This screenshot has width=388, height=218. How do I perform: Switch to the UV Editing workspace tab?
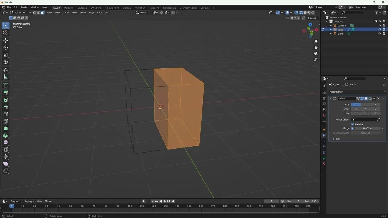click(96, 8)
